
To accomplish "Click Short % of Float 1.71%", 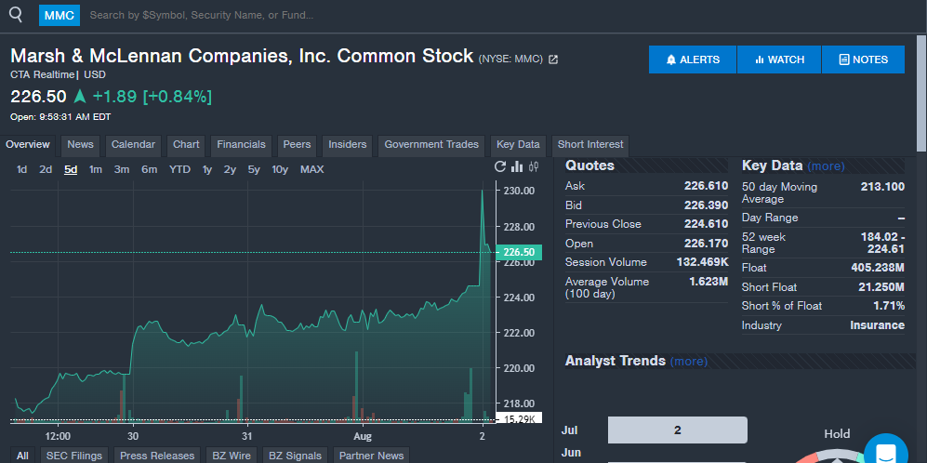I will [x=889, y=306].
